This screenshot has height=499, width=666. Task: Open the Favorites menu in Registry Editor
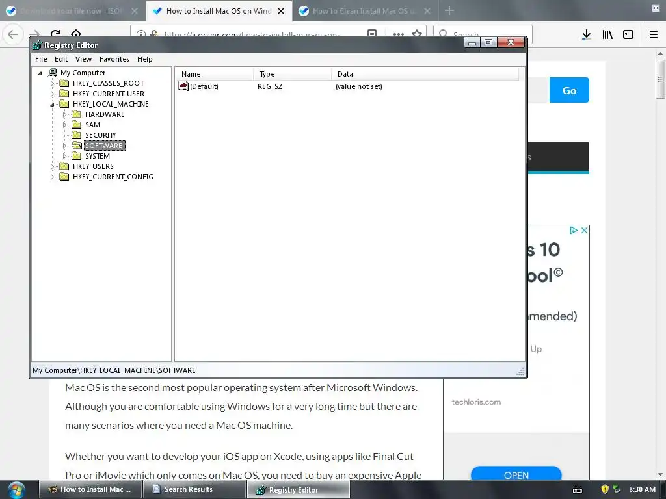pyautogui.click(x=114, y=59)
